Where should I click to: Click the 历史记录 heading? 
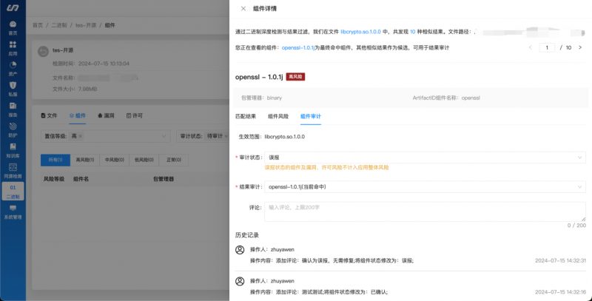[247, 235]
